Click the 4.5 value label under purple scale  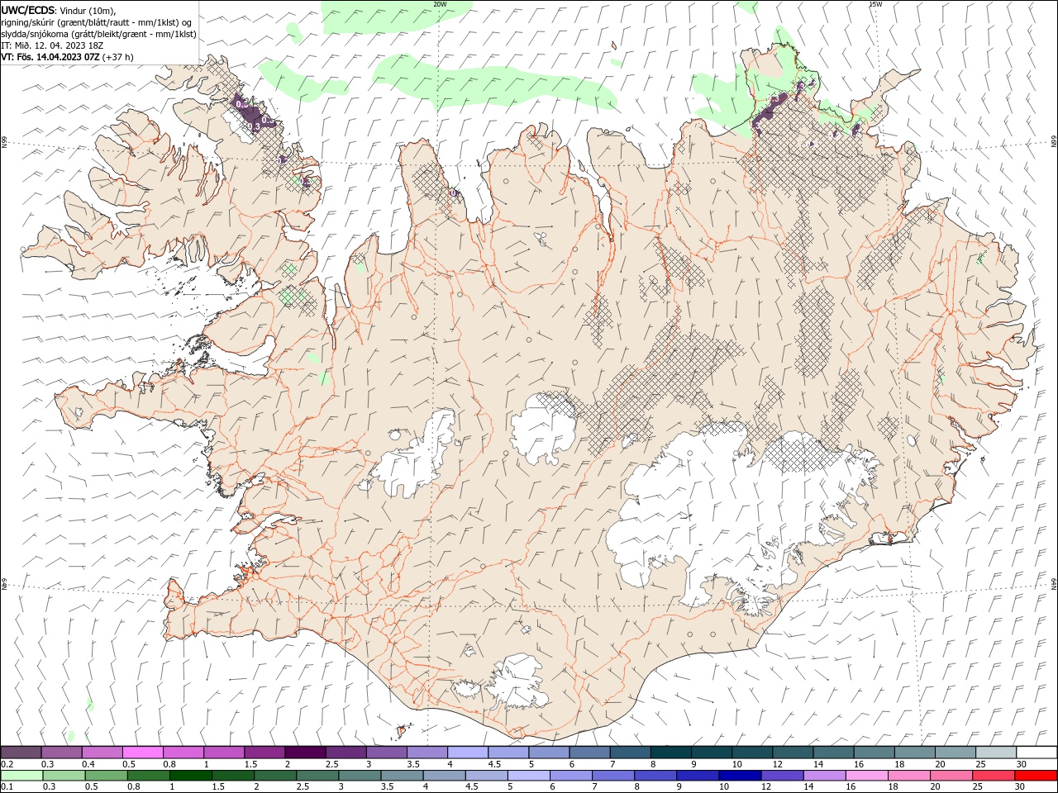click(x=494, y=764)
